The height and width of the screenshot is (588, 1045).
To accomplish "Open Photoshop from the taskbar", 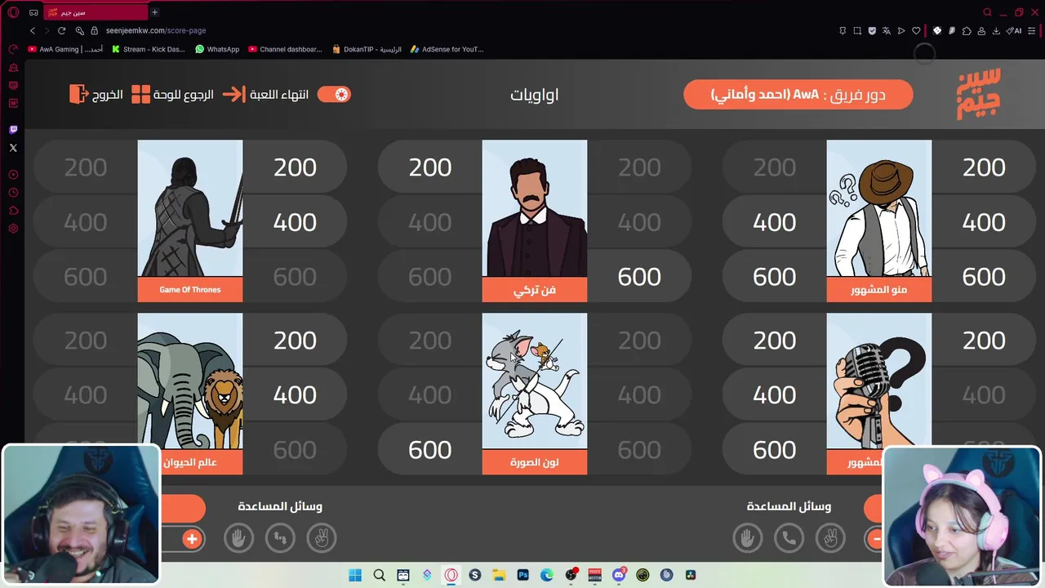I will tap(522, 575).
